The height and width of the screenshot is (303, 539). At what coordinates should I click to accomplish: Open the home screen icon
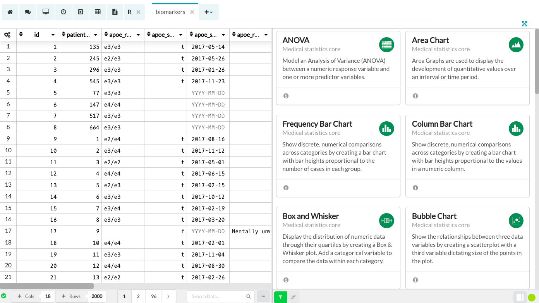[10, 12]
